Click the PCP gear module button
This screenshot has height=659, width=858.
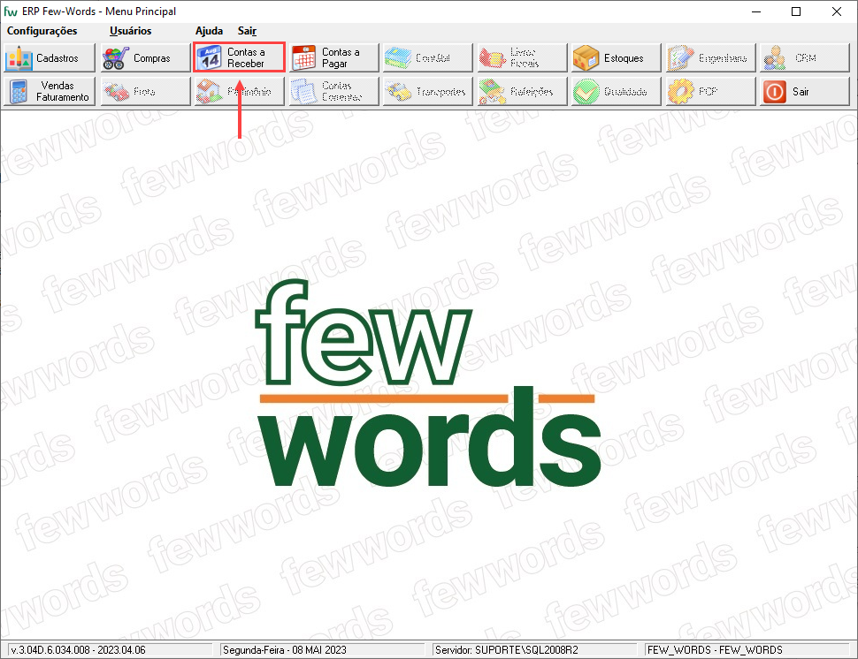coord(711,91)
